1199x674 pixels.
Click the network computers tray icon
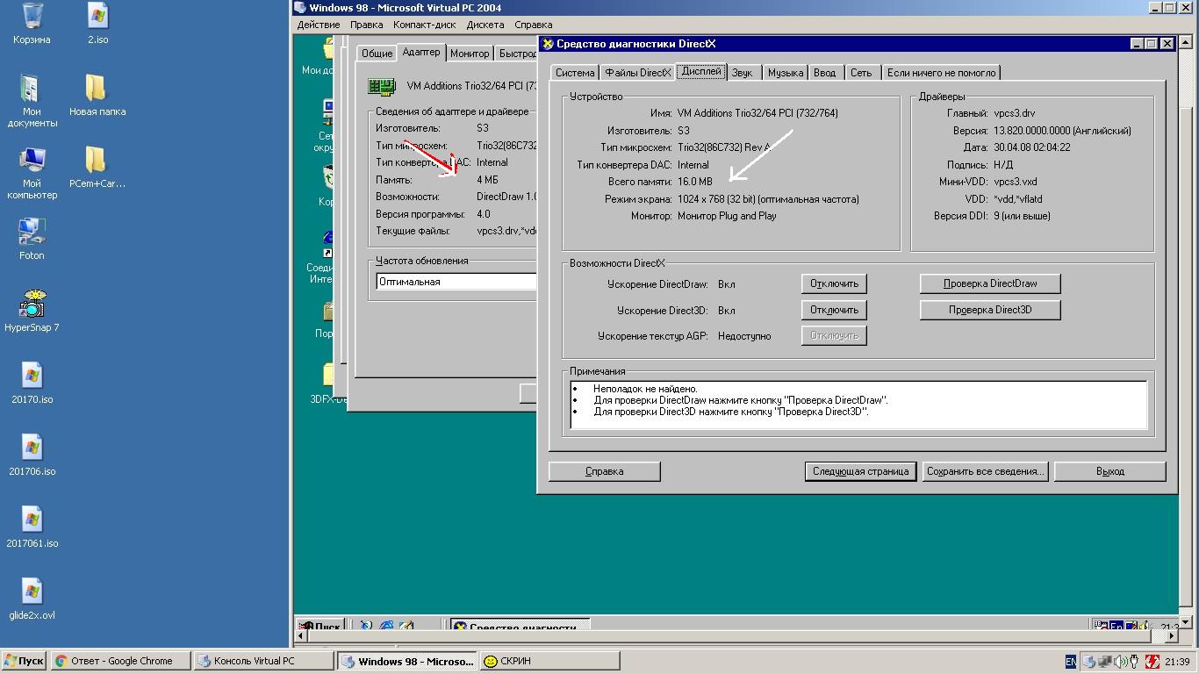pos(1103,662)
